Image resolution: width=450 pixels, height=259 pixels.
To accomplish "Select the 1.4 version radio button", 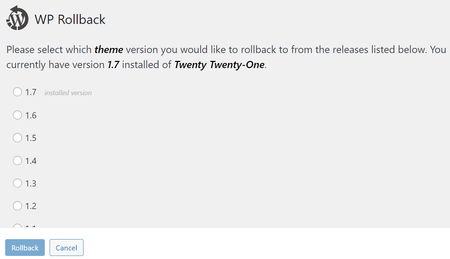I will click(17, 160).
